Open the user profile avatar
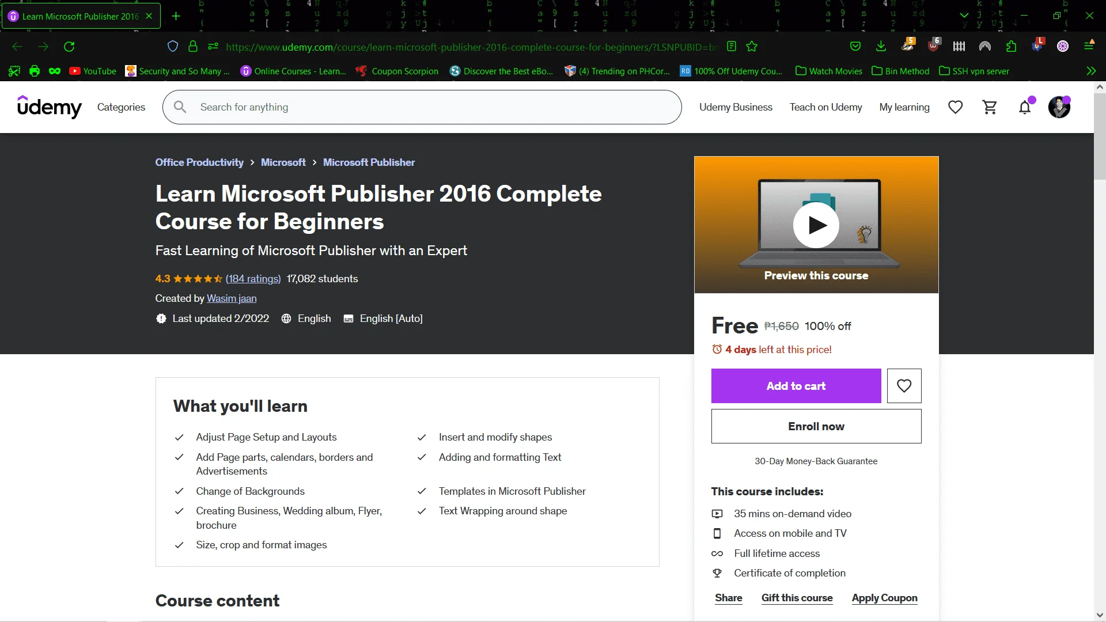Image resolution: width=1106 pixels, height=622 pixels. (1059, 107)
